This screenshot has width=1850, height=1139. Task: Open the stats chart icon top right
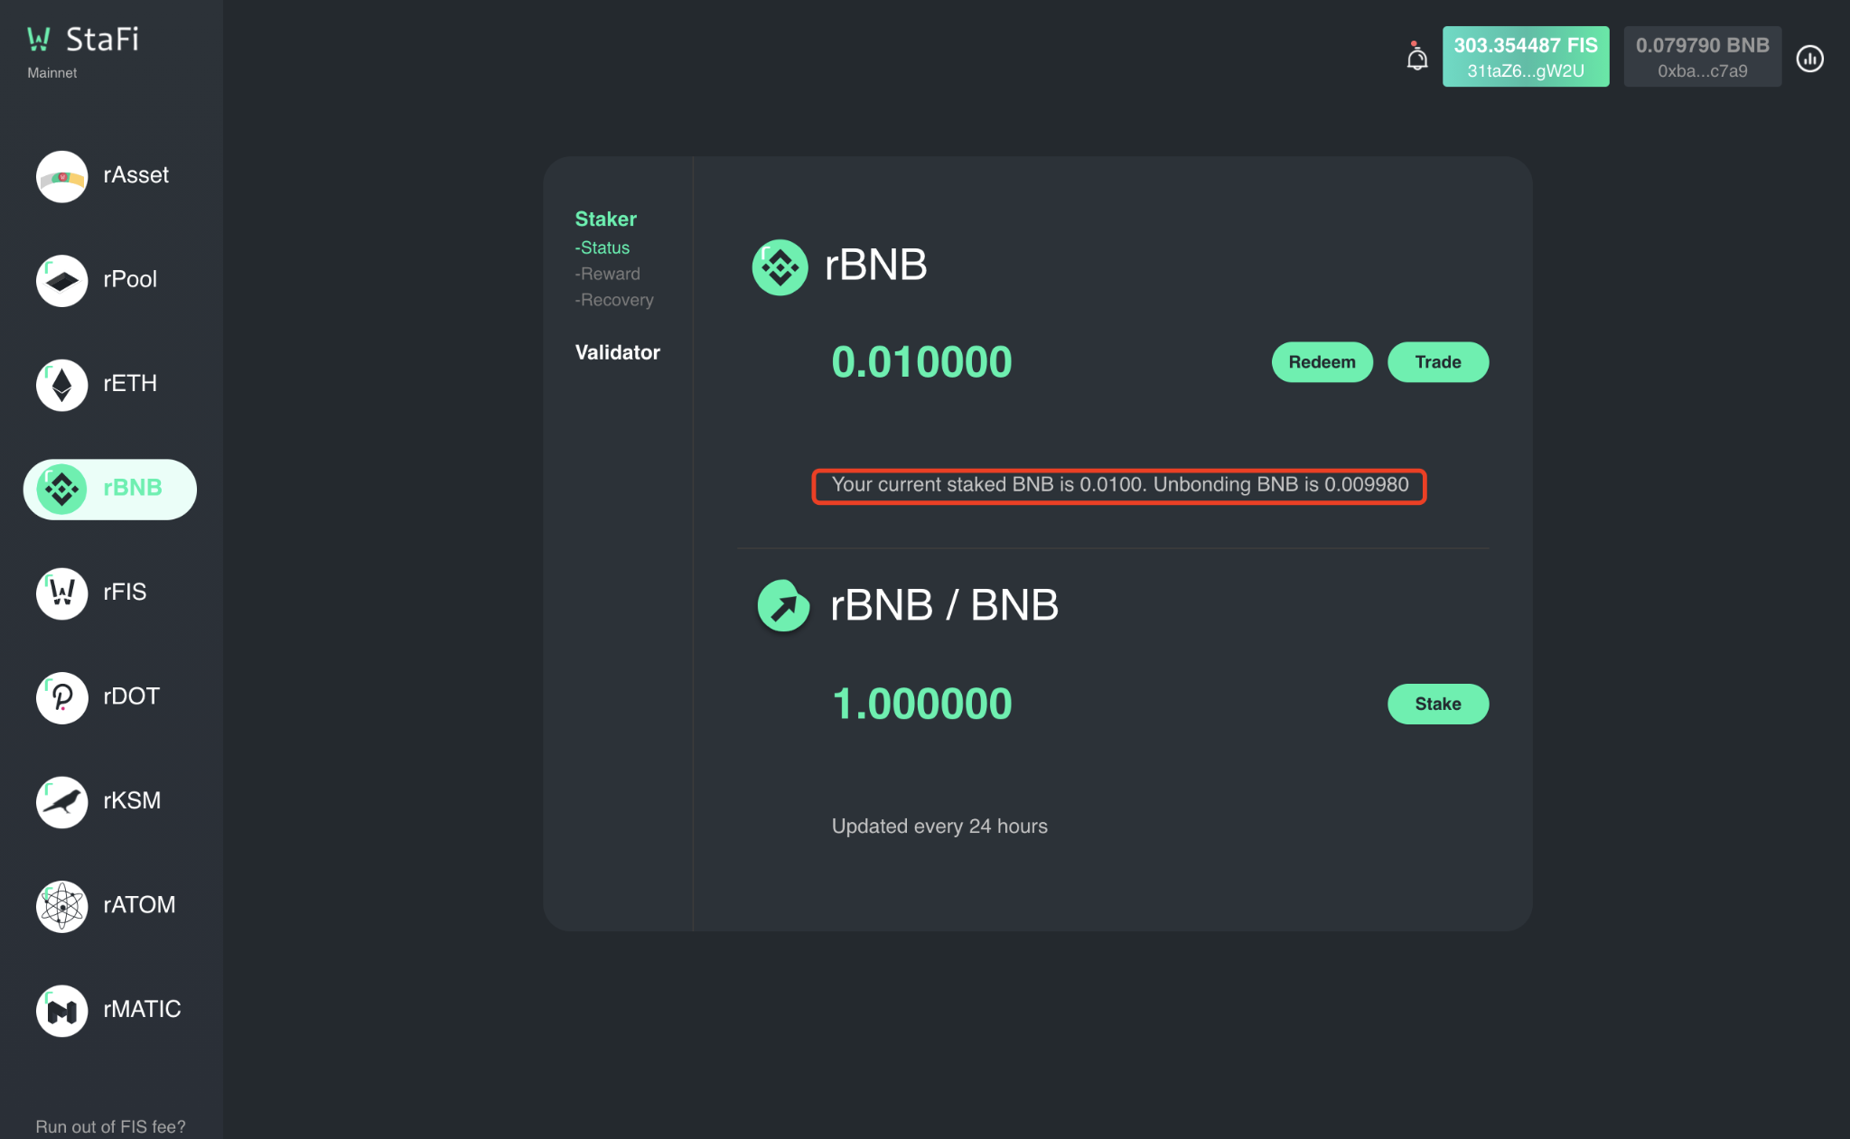(1809, 59)
